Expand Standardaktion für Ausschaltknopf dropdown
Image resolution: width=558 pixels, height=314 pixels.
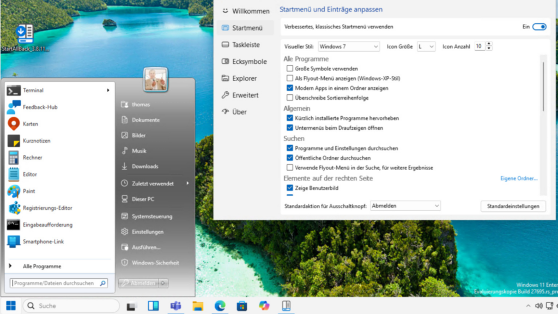(x=405, y=206)
